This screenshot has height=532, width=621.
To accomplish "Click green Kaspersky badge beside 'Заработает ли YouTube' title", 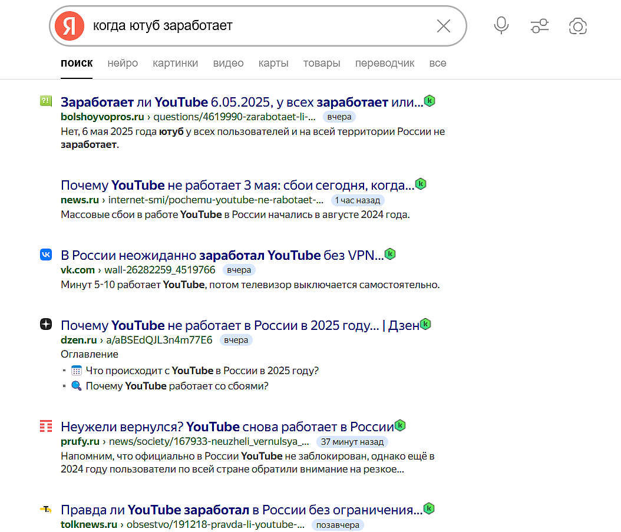I will (x=430, y=101).
